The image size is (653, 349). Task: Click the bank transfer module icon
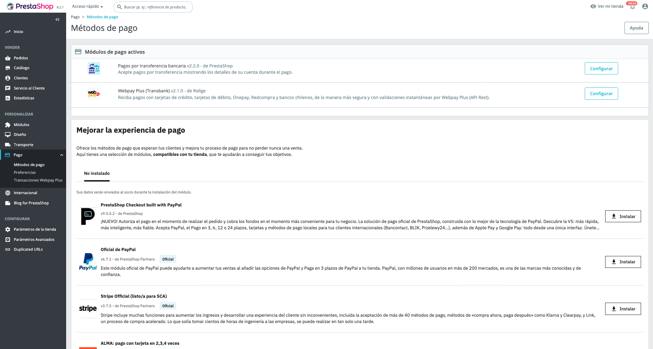(94, 68)
